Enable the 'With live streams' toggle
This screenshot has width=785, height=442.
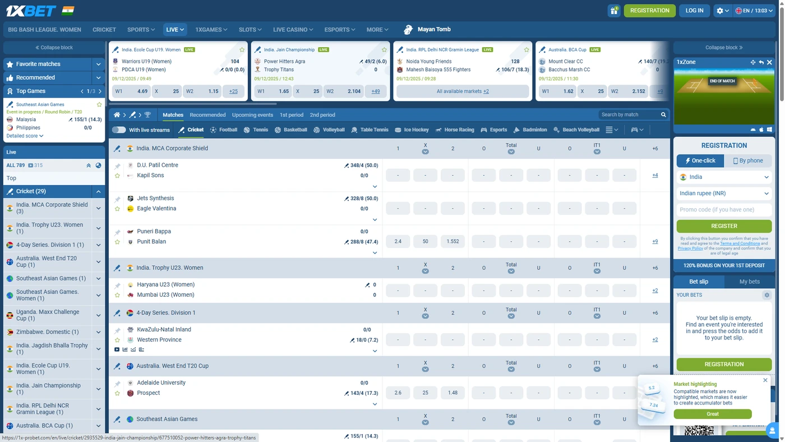point(118,129)
